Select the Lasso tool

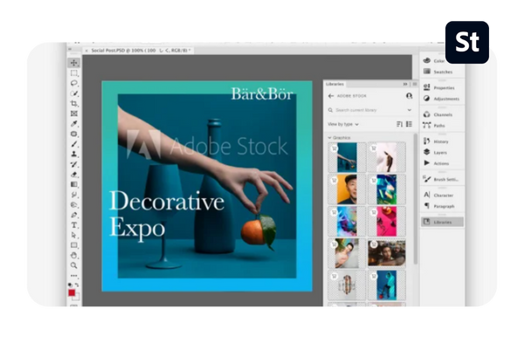click(74, 83)
